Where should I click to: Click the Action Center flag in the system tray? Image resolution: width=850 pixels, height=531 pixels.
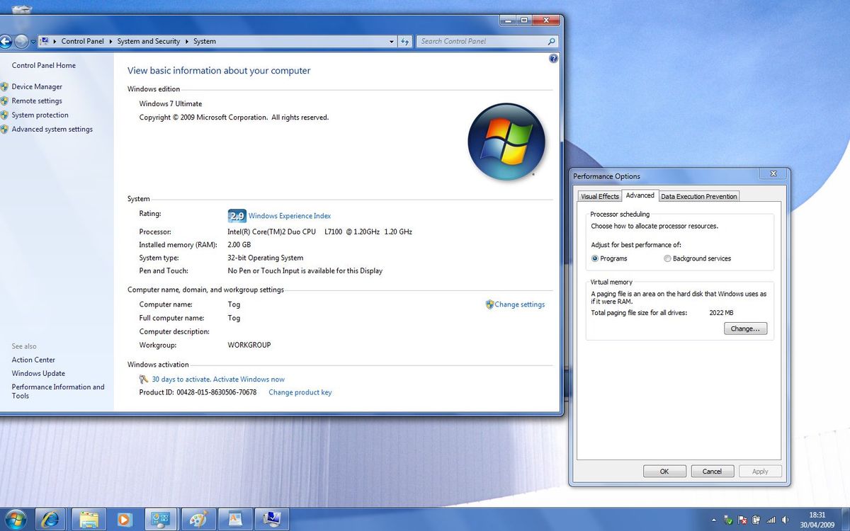(742, 520)
